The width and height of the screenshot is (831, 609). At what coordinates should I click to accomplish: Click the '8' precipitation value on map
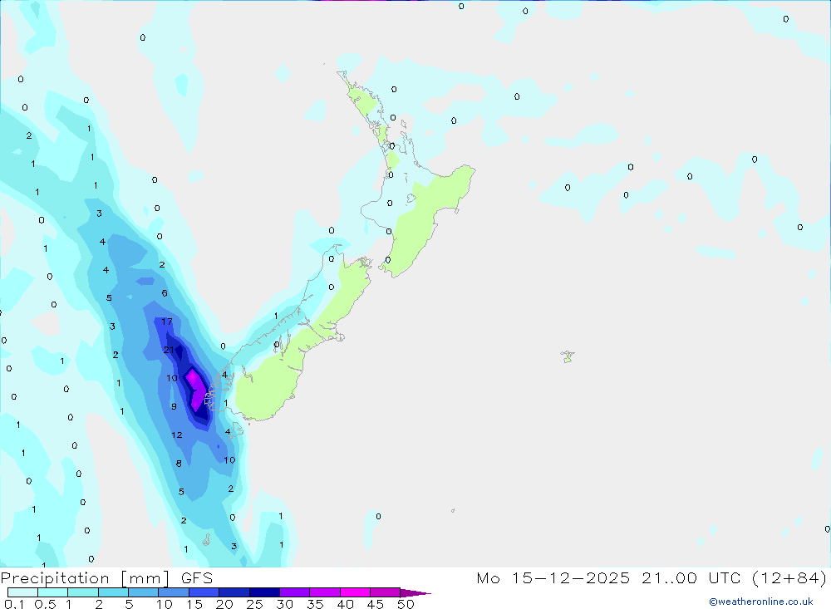179,464
